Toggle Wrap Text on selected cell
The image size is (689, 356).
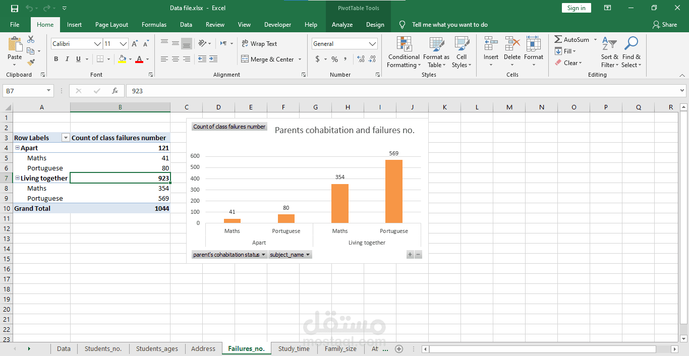tap(259, 44)
